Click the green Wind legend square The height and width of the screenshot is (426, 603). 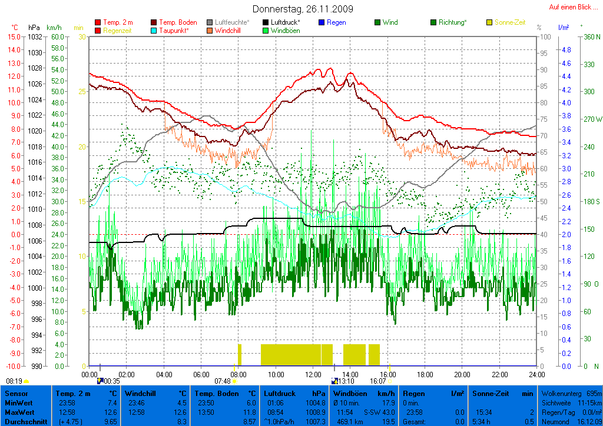pyautogui.click(x=377, y=22)
